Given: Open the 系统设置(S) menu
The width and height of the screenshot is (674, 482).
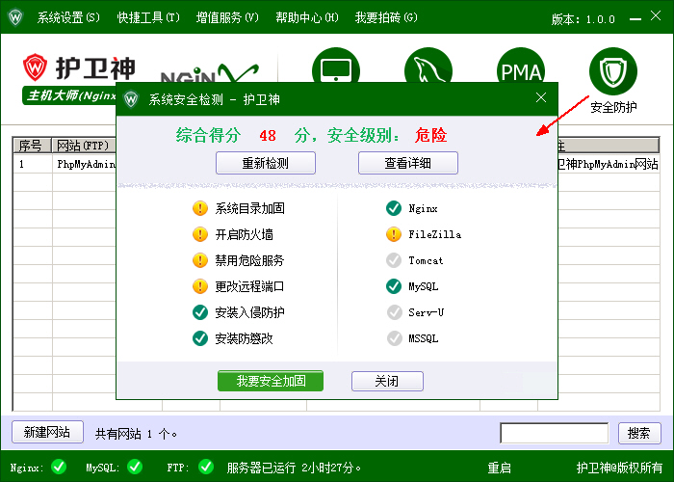Looking at the screenshot, I should [x=68, y=17].
